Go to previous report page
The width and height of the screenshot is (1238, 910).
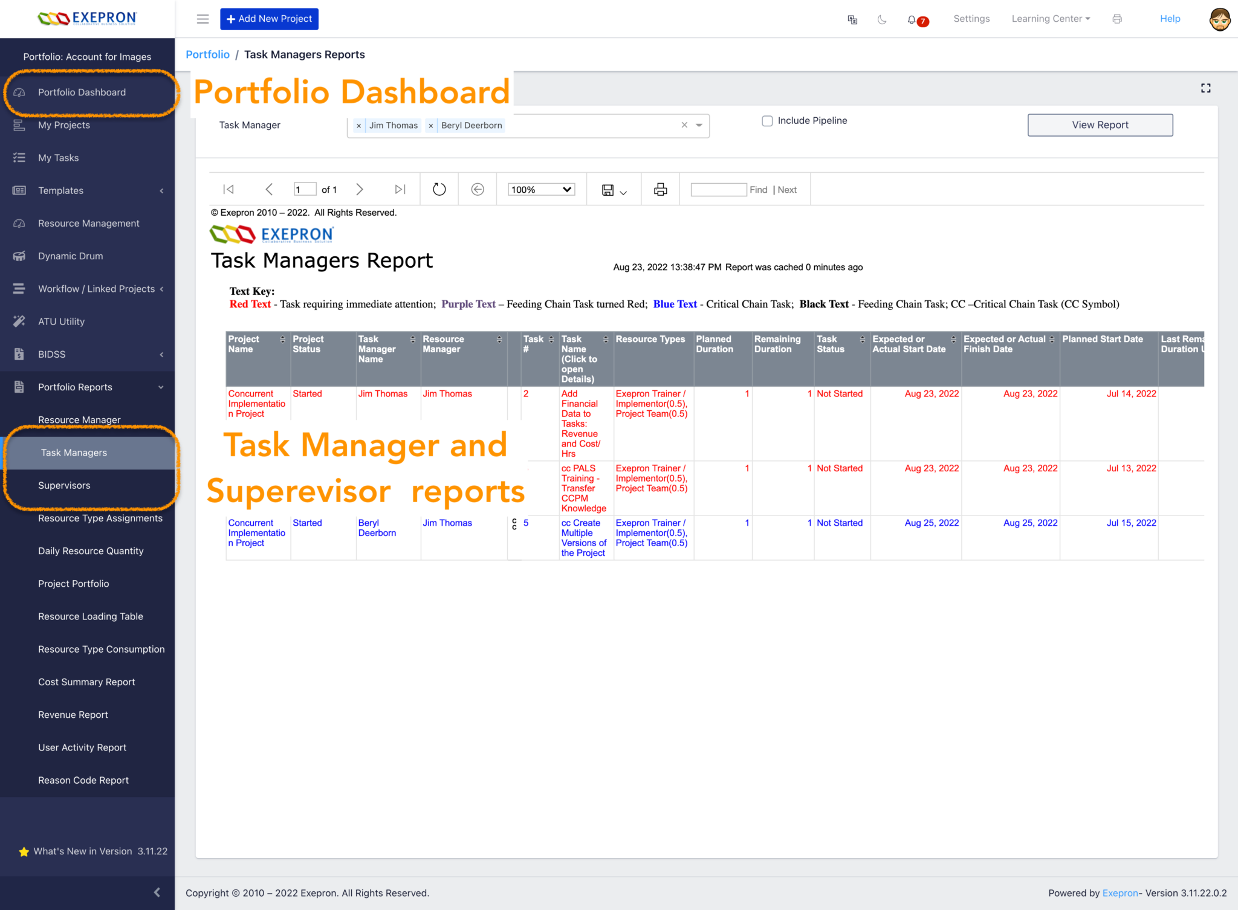269,189
